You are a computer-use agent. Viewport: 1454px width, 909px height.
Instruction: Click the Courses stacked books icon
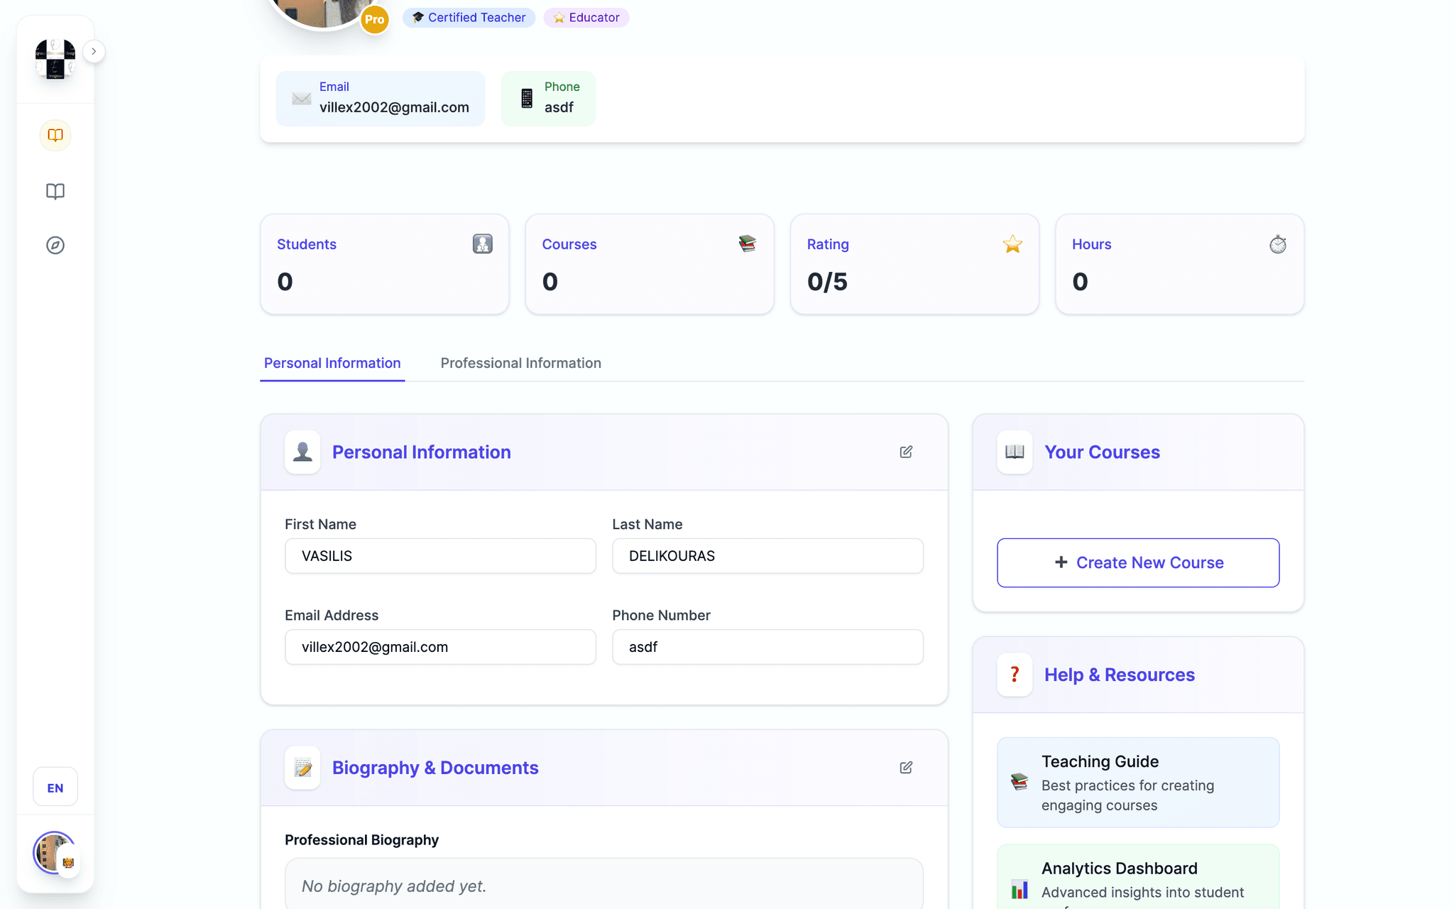[747, 244]
